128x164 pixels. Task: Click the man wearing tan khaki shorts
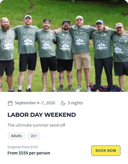pyautogui.click(x=81, y=52)
